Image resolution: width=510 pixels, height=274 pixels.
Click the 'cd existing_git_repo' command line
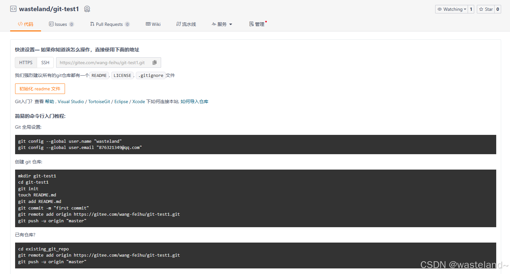[x=43, y=249]
